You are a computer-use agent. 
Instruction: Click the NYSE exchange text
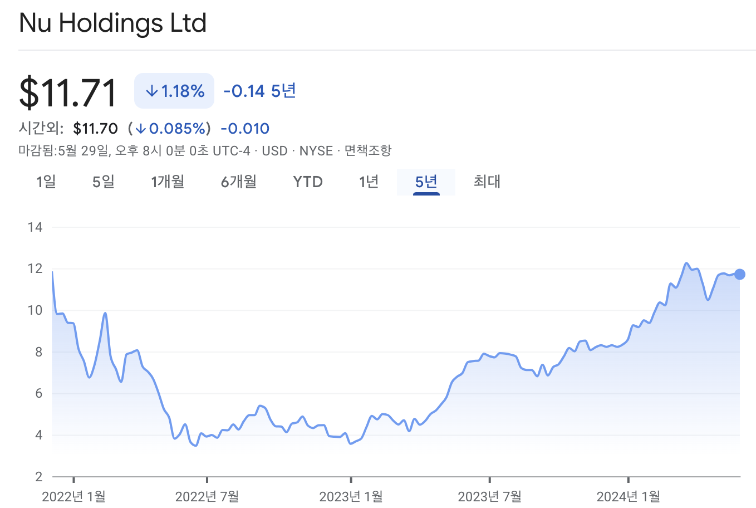tap(316, 151)
